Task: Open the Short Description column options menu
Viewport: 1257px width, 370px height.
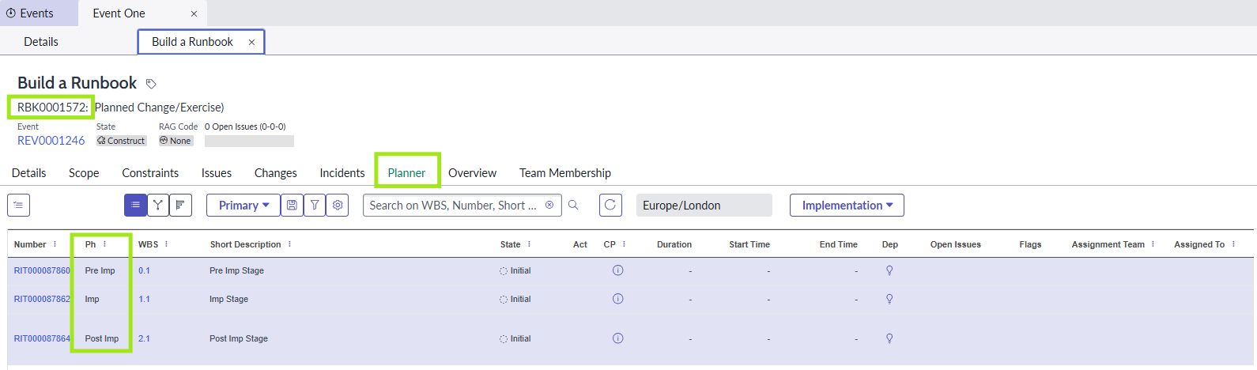Action: click(289, 244)
